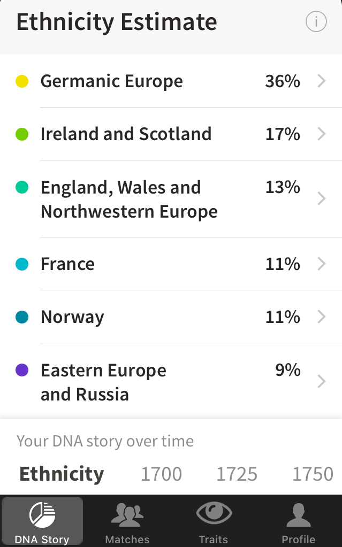Image resolution: width=342 pixels, height=547 pixels.
Task: Jump to 1725 on the timeline
Action: pos(237,474)
